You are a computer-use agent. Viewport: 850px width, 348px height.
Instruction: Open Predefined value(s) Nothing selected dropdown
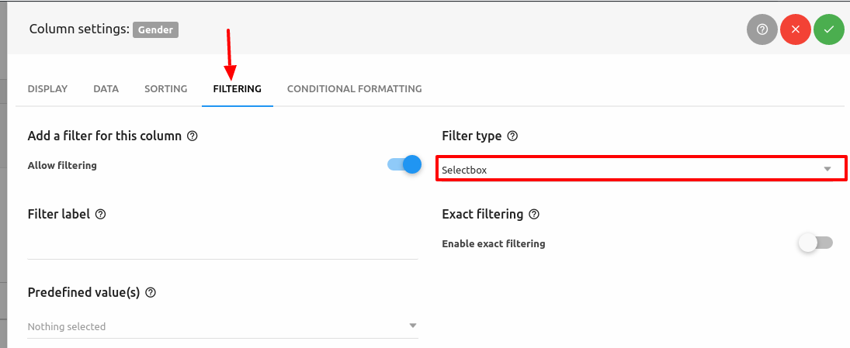click(223, 326)
